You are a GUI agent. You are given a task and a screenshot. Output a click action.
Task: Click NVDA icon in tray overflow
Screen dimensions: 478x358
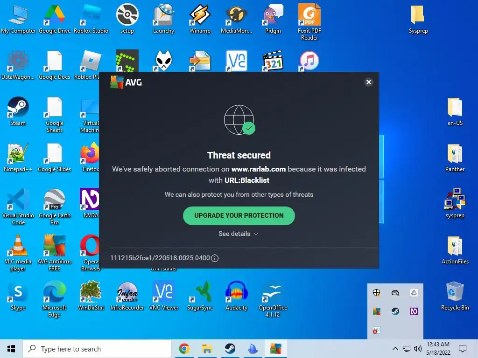[x=414, y=311]
